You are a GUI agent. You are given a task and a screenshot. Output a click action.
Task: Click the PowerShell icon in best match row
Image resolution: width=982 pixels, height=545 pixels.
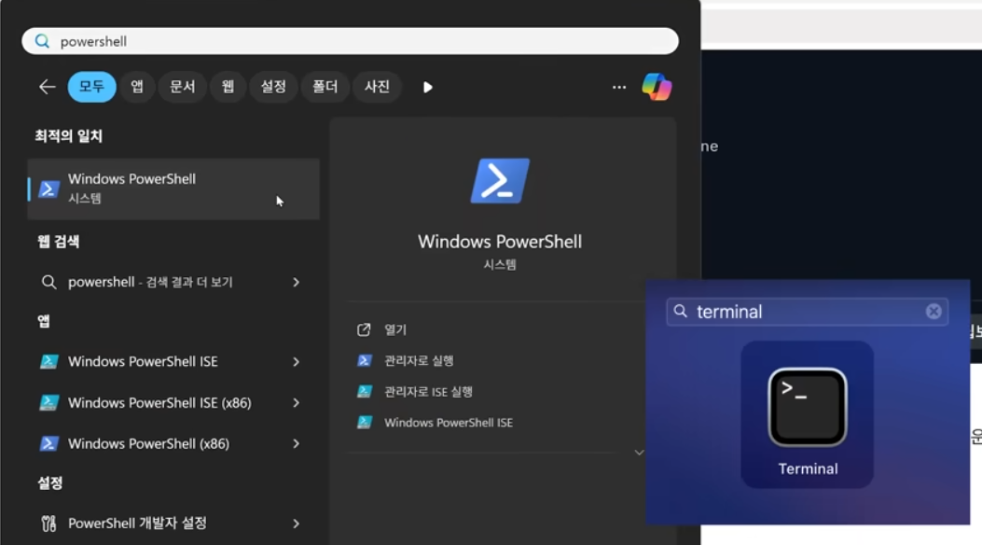48,189
